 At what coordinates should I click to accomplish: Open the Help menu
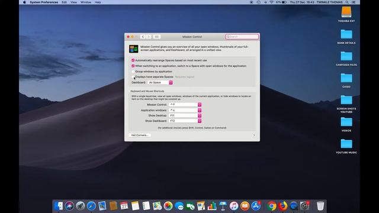pos(98,2)
